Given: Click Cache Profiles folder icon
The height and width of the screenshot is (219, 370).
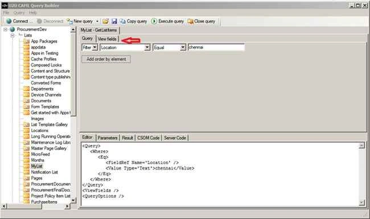Looking at the screenshot, I should [26, 59].
